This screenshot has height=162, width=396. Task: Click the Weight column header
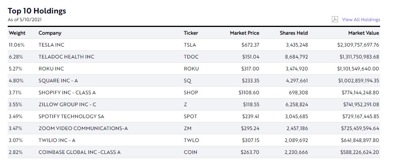[17, 33]
